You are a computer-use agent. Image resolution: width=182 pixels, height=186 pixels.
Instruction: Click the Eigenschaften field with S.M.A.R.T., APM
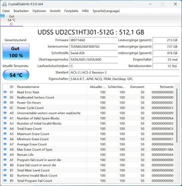click(124, 79)
